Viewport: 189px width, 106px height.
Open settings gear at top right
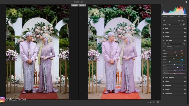[186, 2]
